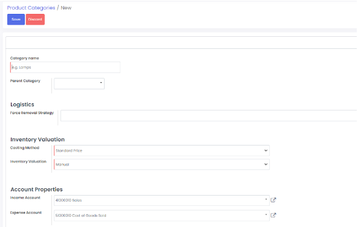Click the Inventory Valuation section heading
Image resolution: width=358 pixels, height=227 pixels.
[x=37, y=139]
